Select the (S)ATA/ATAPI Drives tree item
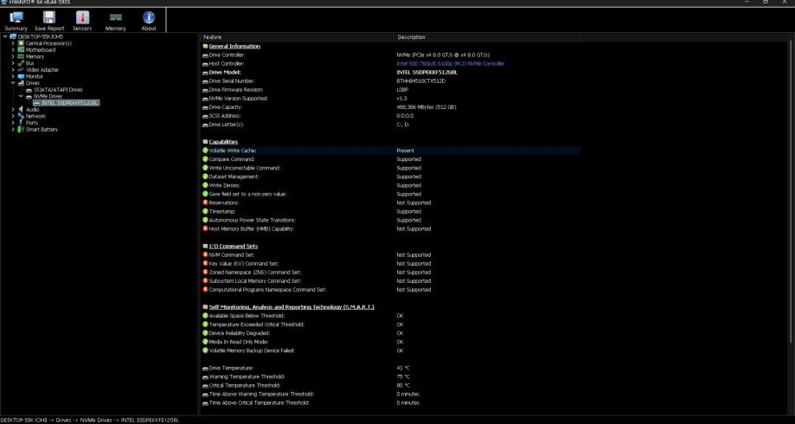The width and height of the screenshot is (795, 424). click(x=58, y=89)
